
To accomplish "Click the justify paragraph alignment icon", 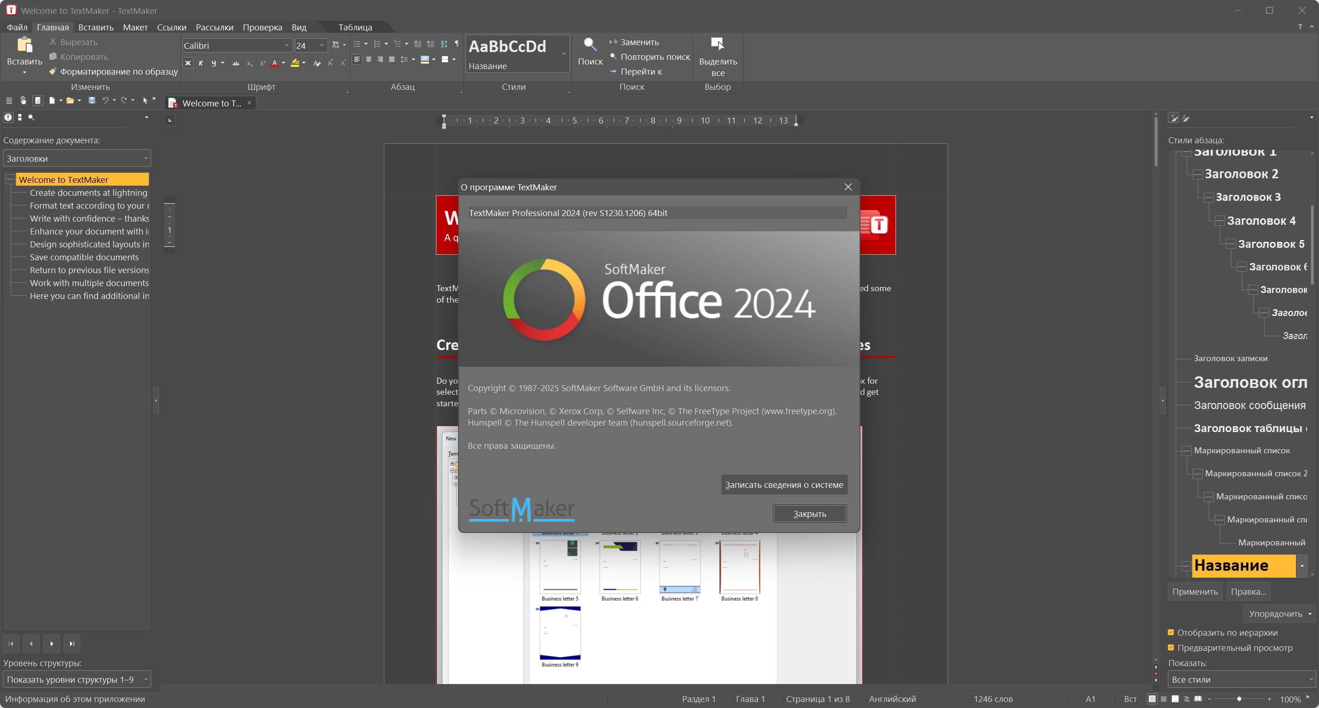I will point(392,60).
